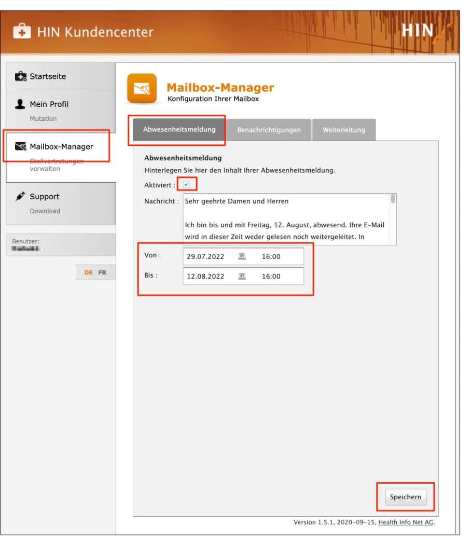Viewport: 471px width, 546px height.
Task: Select the Abwesenheitsmeldung tab
Action: 179,130
